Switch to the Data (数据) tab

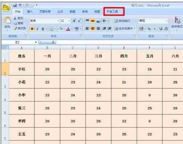(x=72, y=12)
